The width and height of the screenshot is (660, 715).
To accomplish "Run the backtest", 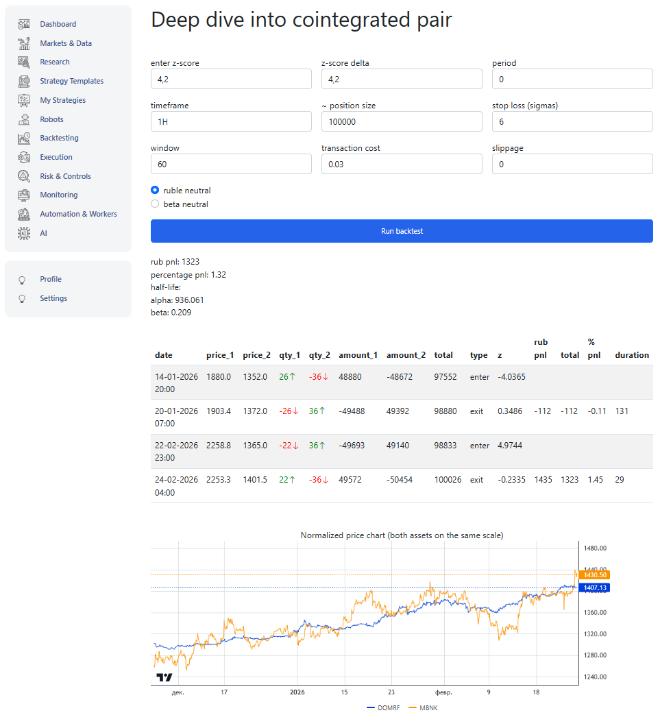I will coord(402,231).
